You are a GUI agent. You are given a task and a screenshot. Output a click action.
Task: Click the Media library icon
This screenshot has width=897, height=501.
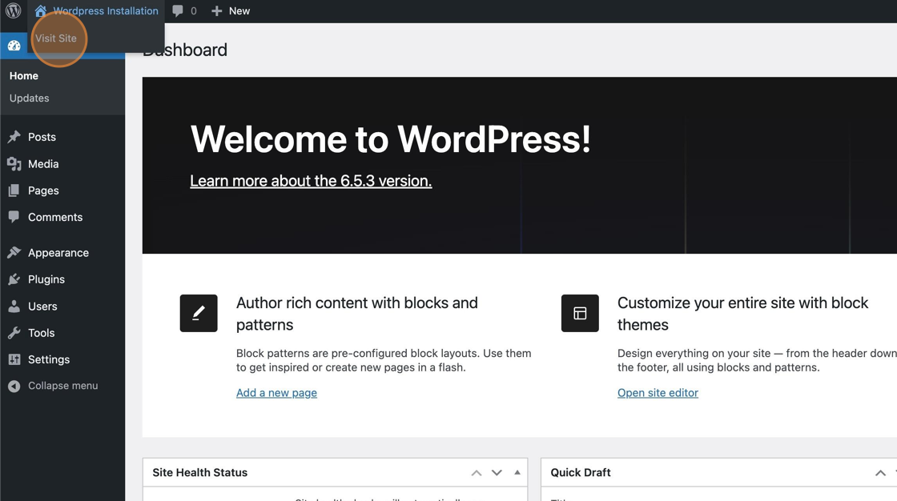coord(14,164)
